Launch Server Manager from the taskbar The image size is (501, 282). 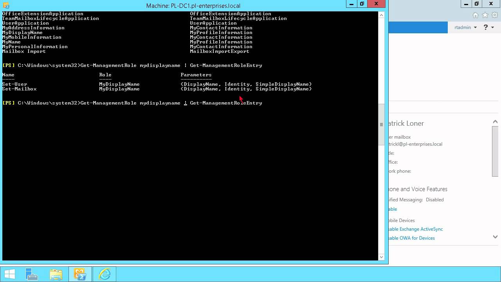pyautogui.click(x=32, y=275)
